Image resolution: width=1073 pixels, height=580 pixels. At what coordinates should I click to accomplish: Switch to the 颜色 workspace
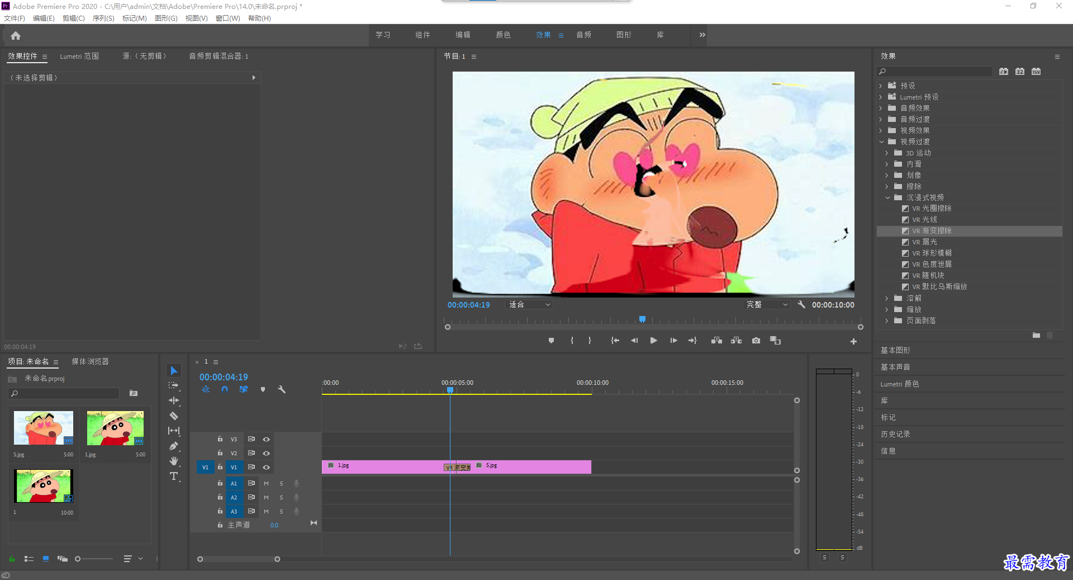503,35
